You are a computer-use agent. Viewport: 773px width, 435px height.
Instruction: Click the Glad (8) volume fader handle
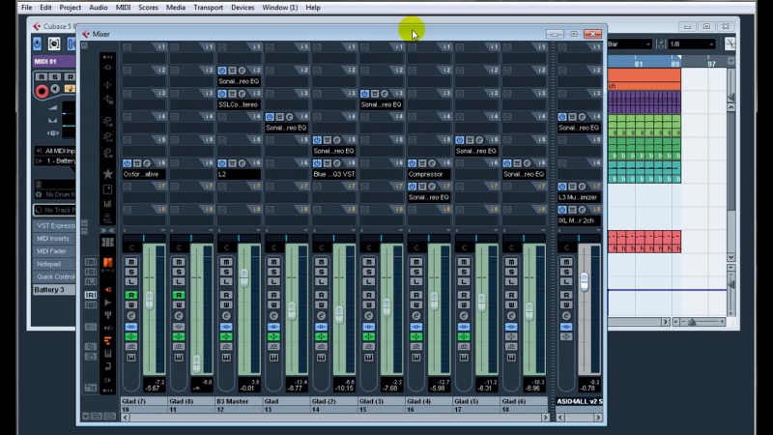pos(197,364)
